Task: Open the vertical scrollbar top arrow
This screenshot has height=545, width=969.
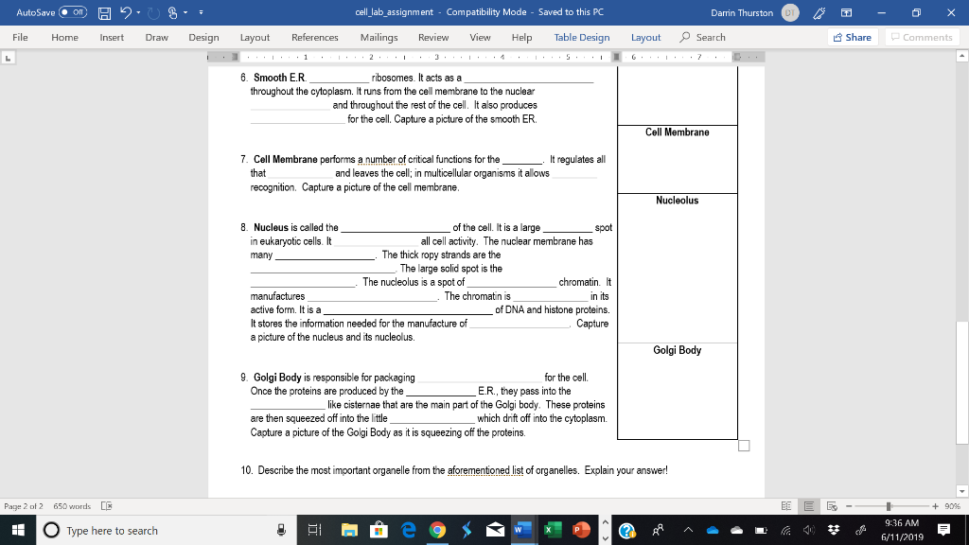Action: point(961,55)
